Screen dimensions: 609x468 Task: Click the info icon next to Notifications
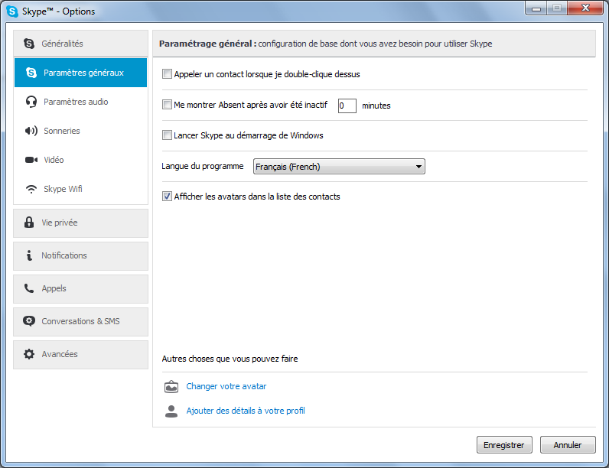coord(29,255)
